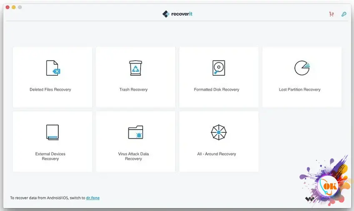Follow the dr.fone link
The image size is (354, 211).
[x=93, y=198]
